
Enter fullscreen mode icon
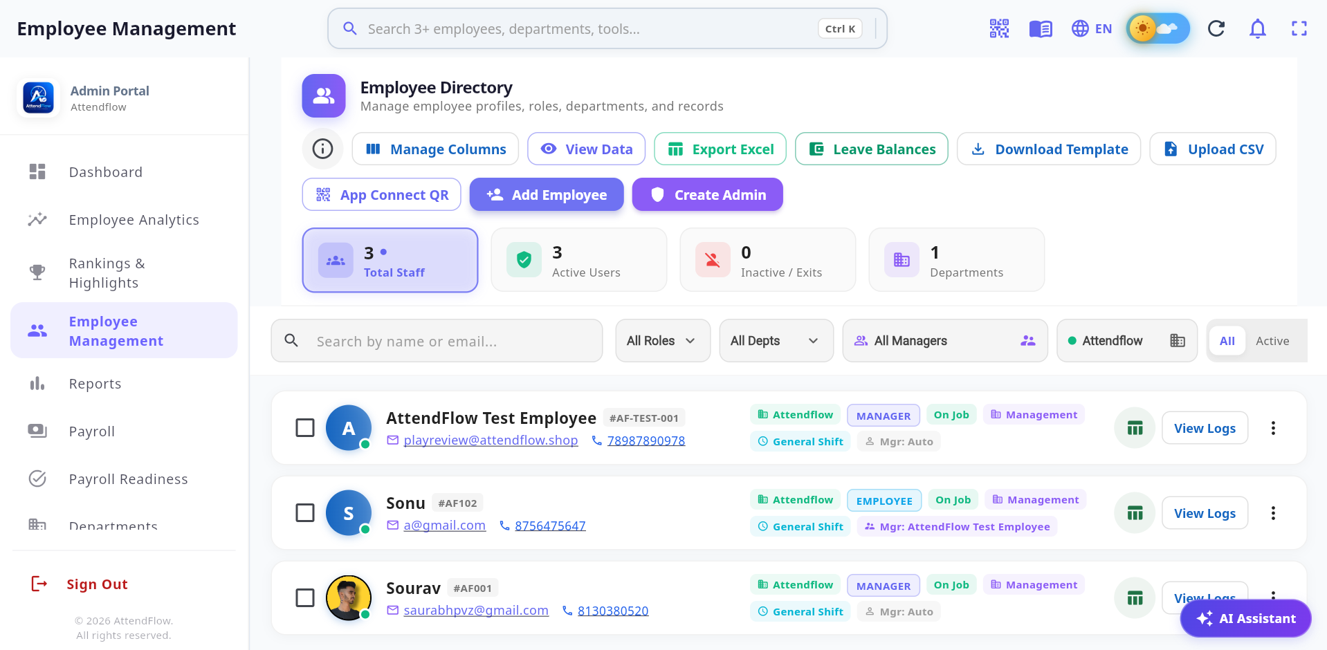[1299, 28]
